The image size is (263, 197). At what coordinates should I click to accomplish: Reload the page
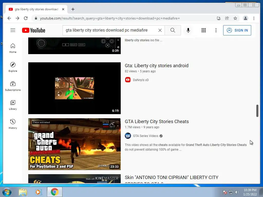26,18
